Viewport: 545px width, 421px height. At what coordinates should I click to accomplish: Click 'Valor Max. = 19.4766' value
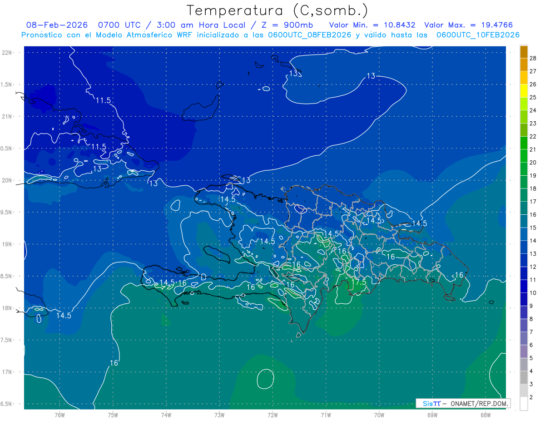point(469,25)
